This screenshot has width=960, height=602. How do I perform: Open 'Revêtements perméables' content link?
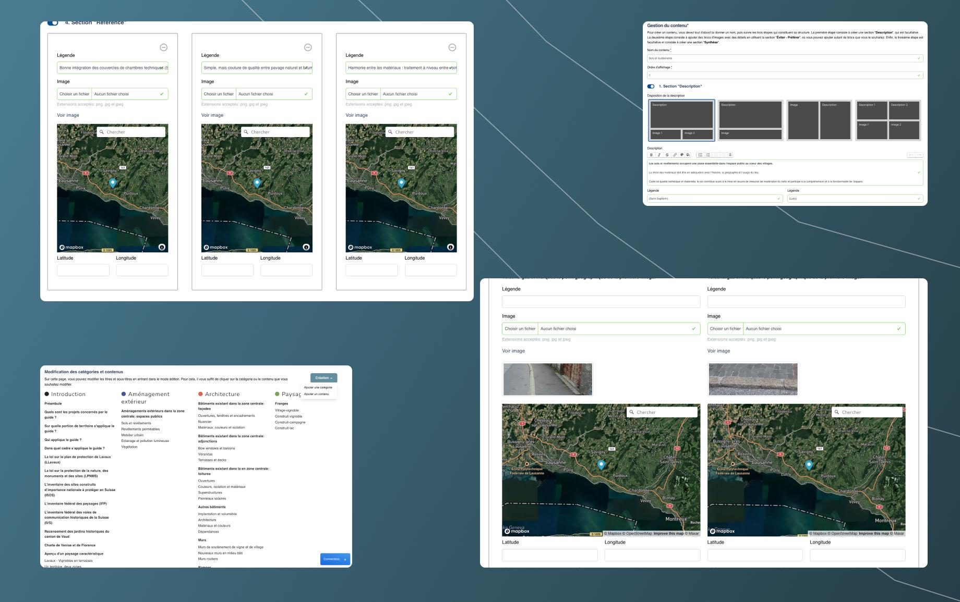point(140,429)
